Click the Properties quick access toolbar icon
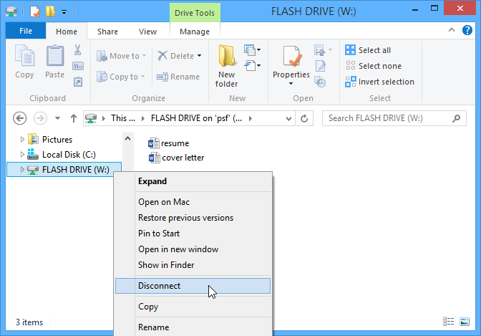Viewport: 481px width, 336px height. tap(35, 11)
